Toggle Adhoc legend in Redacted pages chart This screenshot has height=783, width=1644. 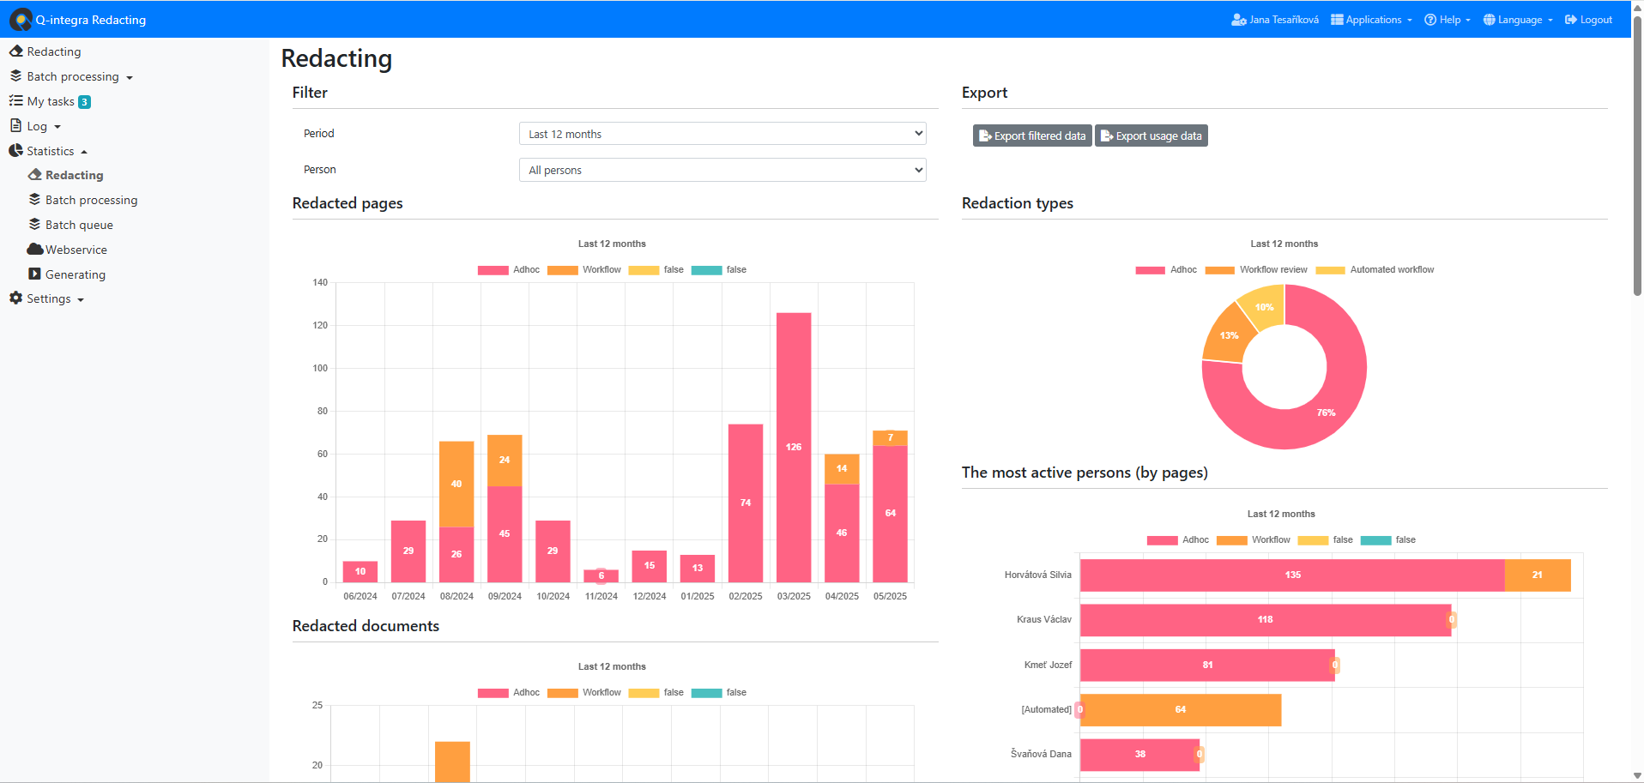509,270
